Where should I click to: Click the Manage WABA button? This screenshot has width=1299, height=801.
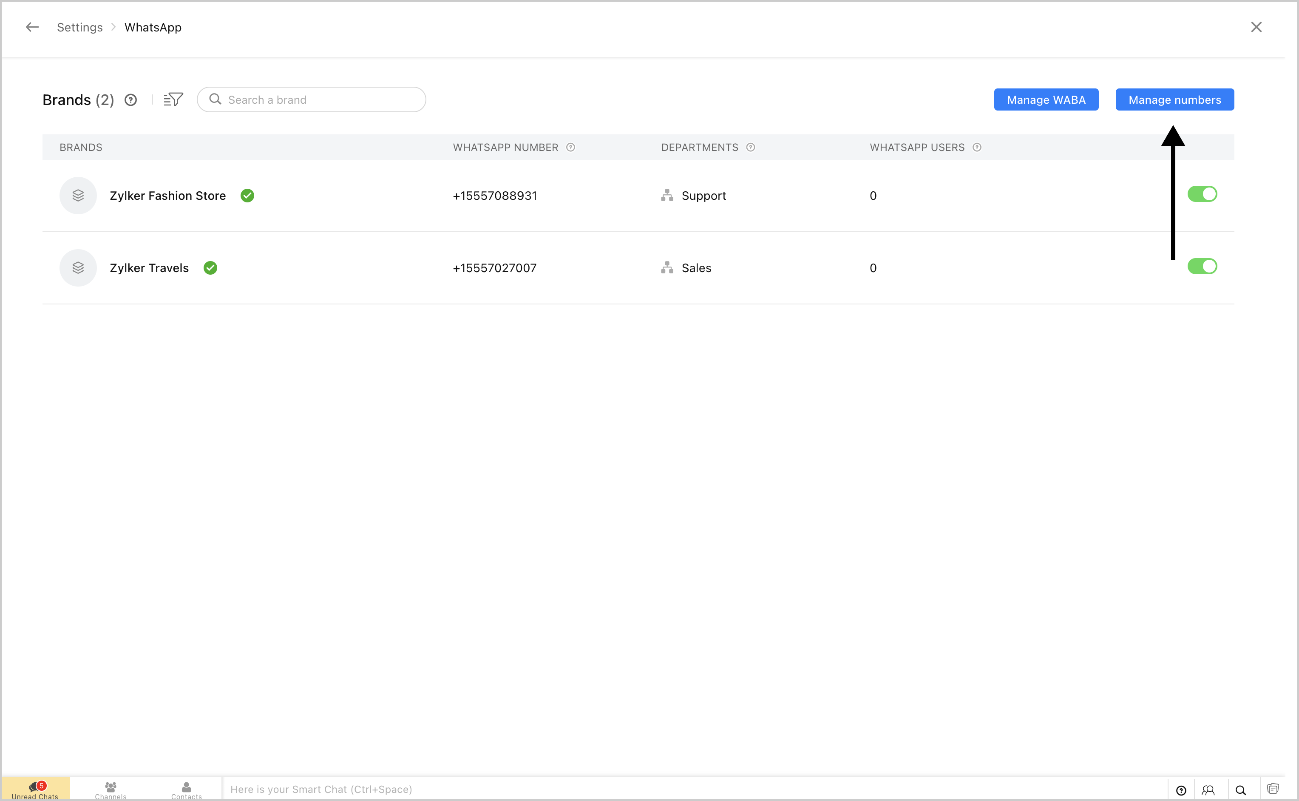coord(1046,99)
